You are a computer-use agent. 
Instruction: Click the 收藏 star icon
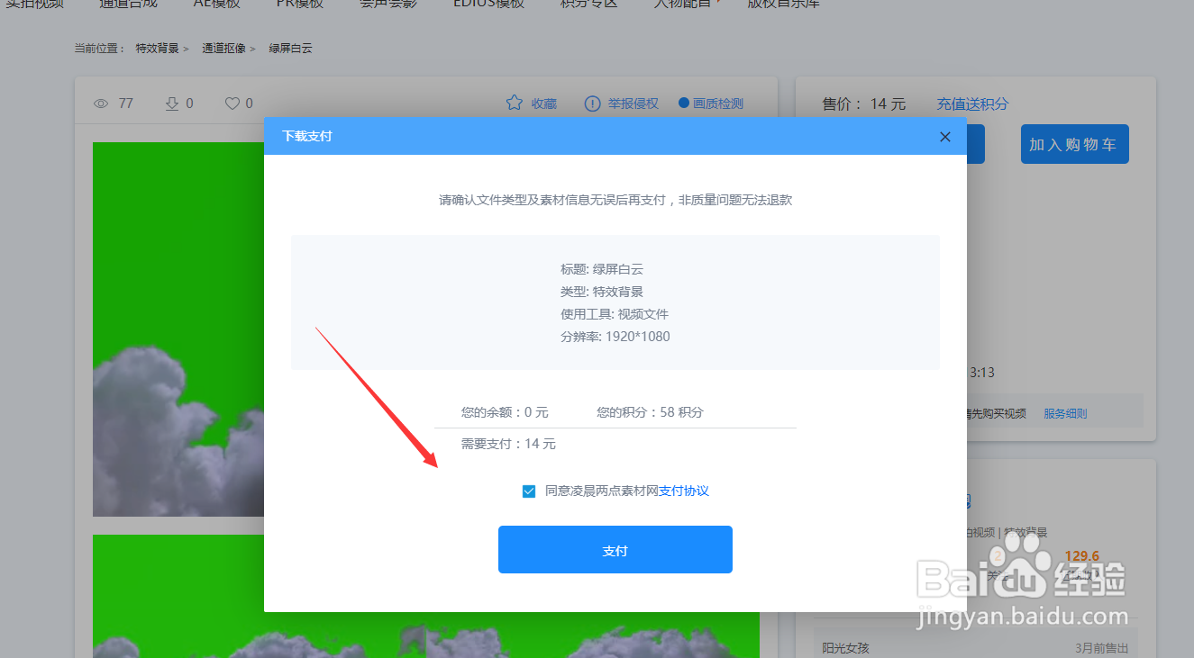point(515,104)
